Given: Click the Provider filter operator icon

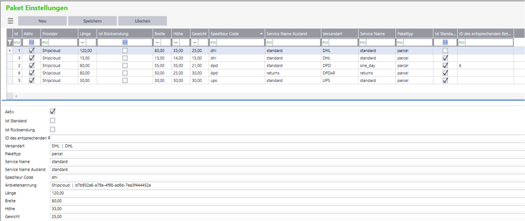Looking at the screenshot, I should click(x=45, y=42).
